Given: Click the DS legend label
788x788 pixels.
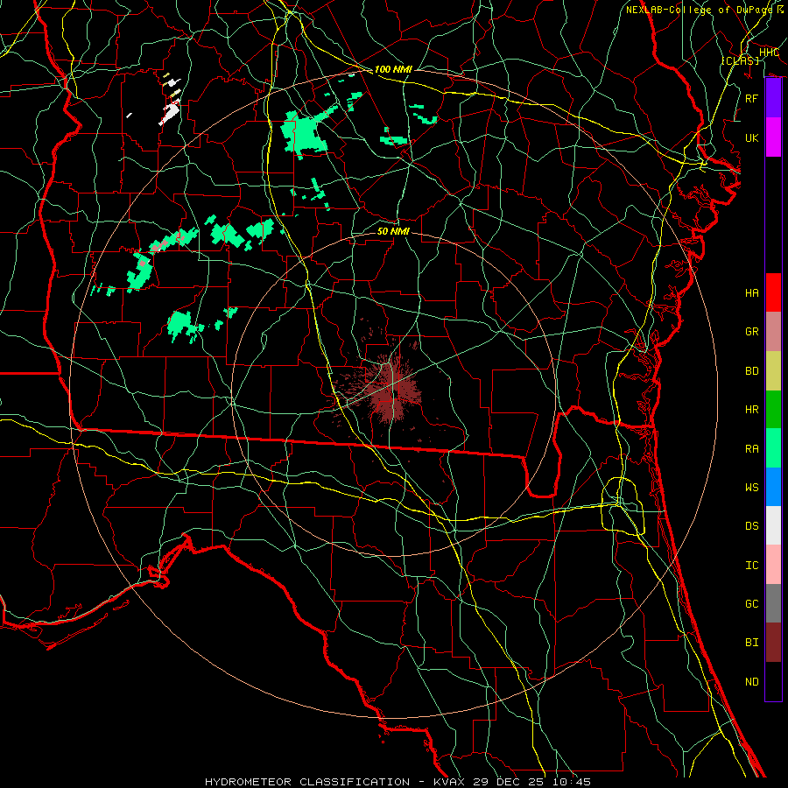Looking at the screenshot, I should pyautogui.click(x=752, y=526).
